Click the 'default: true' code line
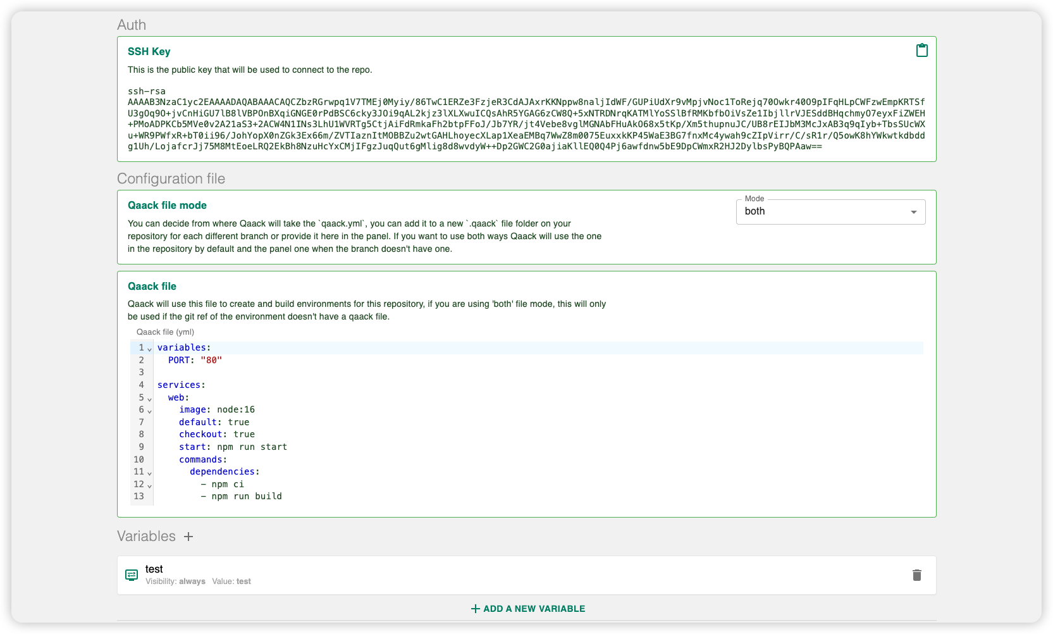The image size is (1053, 634). pos(214,422)
